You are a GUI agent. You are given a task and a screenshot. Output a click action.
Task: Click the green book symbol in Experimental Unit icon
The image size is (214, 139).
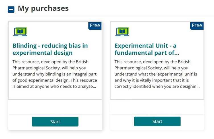(122, 31)
